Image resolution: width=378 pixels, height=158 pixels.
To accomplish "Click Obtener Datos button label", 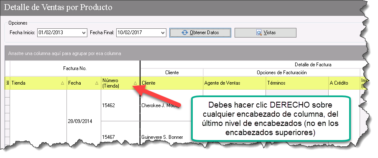I will (x=204, y=33).
